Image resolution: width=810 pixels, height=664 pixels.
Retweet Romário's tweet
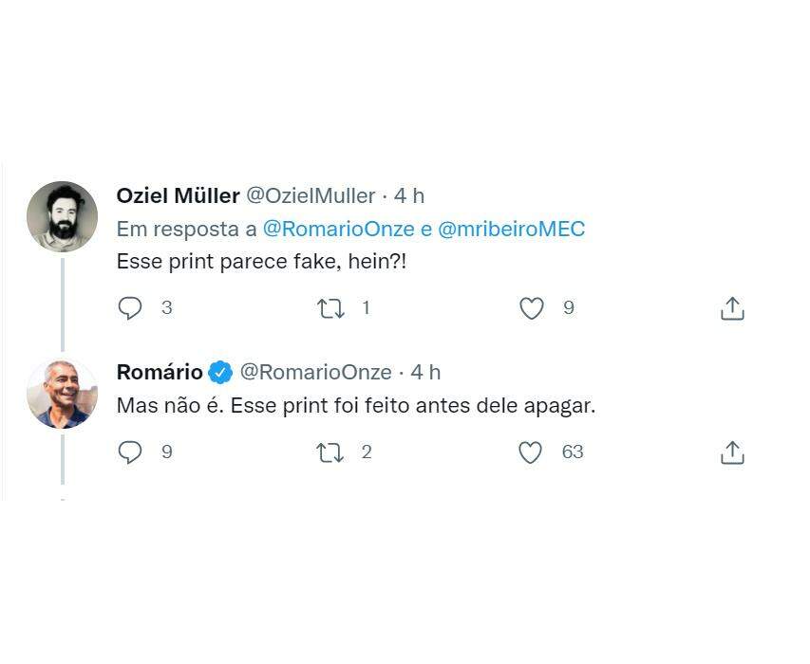click(330, 452)
